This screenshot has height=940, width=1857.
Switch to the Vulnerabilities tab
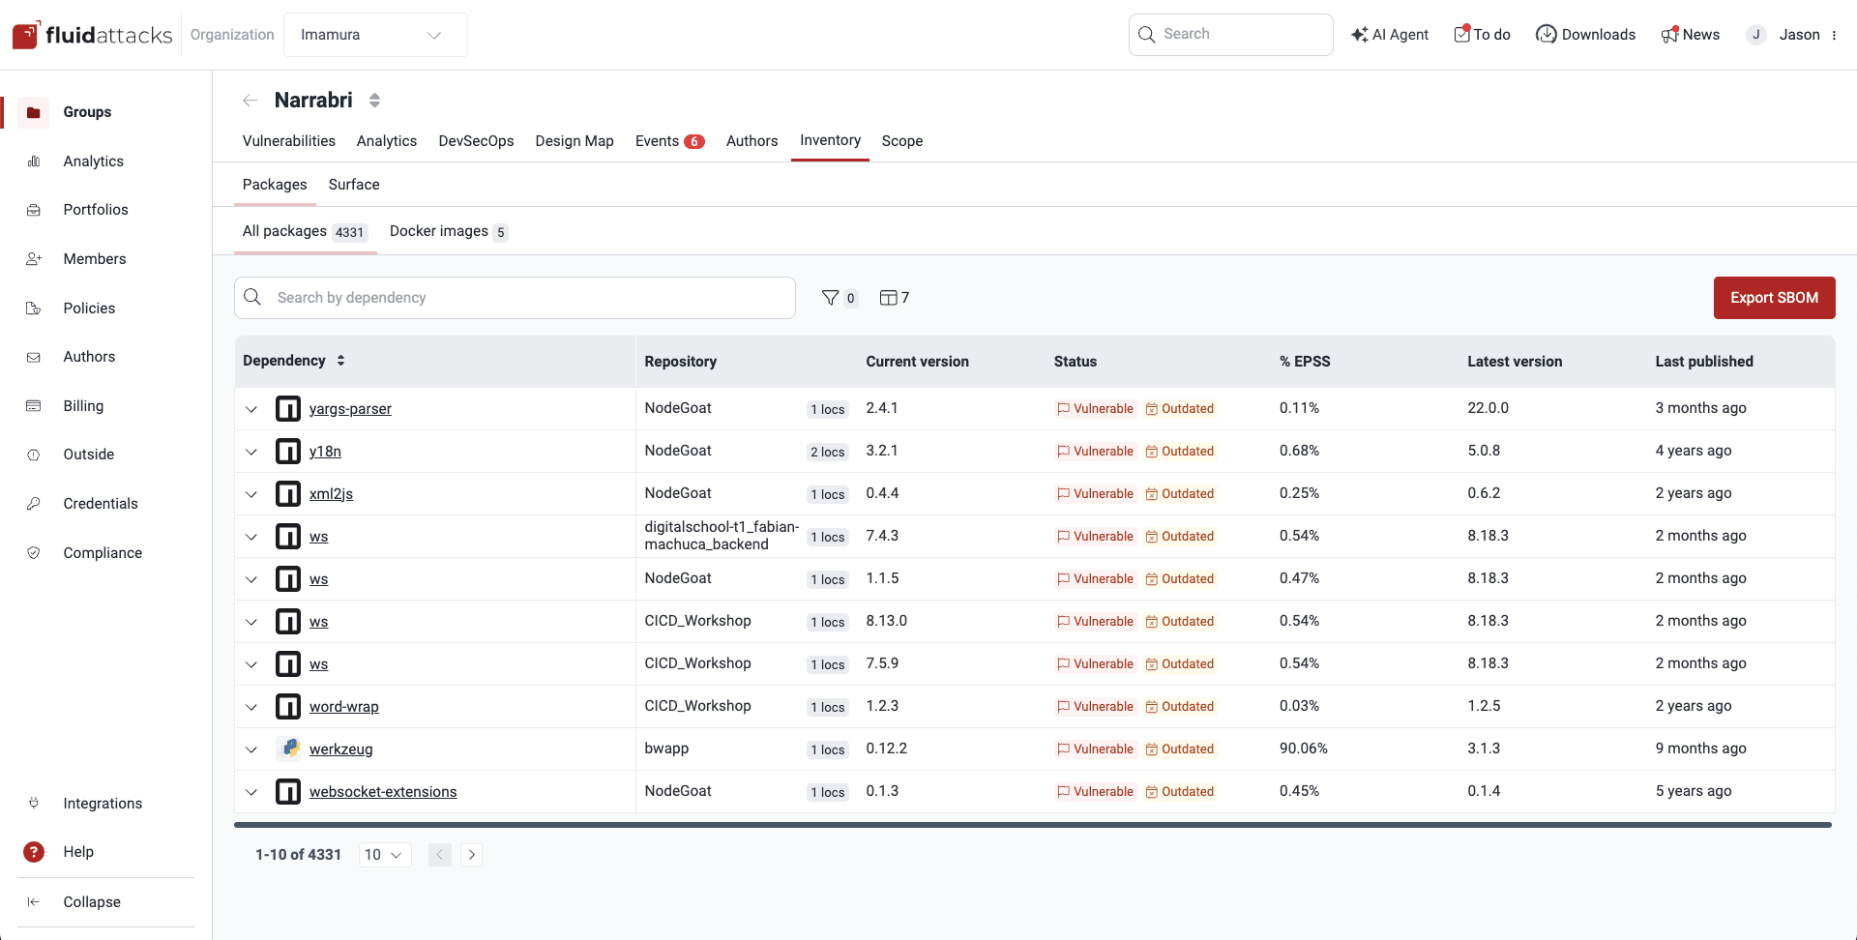click(x=289, y=141)
